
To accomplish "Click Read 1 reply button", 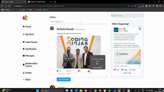I will click(127, 73).
